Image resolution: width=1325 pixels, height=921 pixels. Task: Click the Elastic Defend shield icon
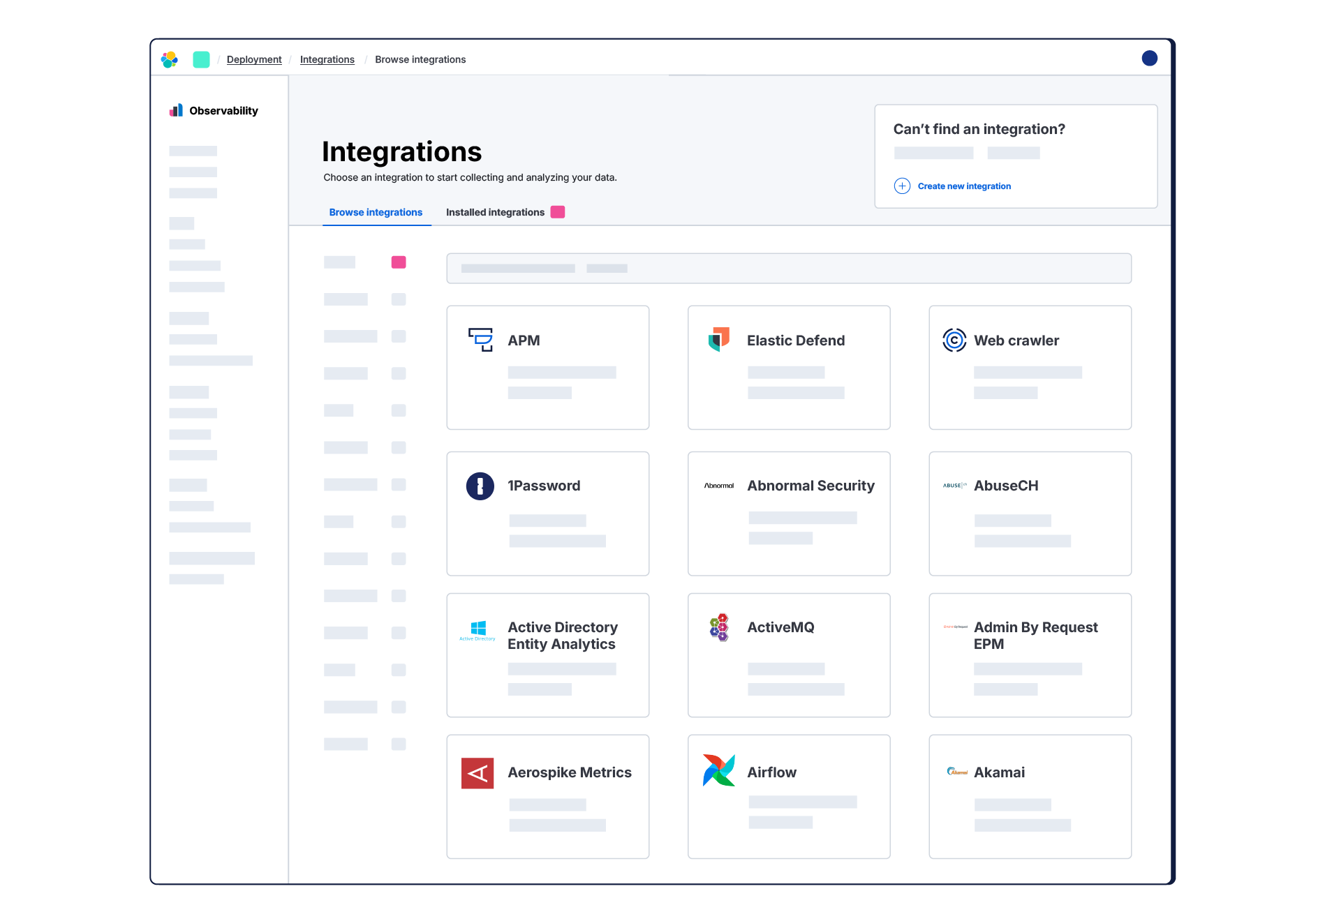719,340
